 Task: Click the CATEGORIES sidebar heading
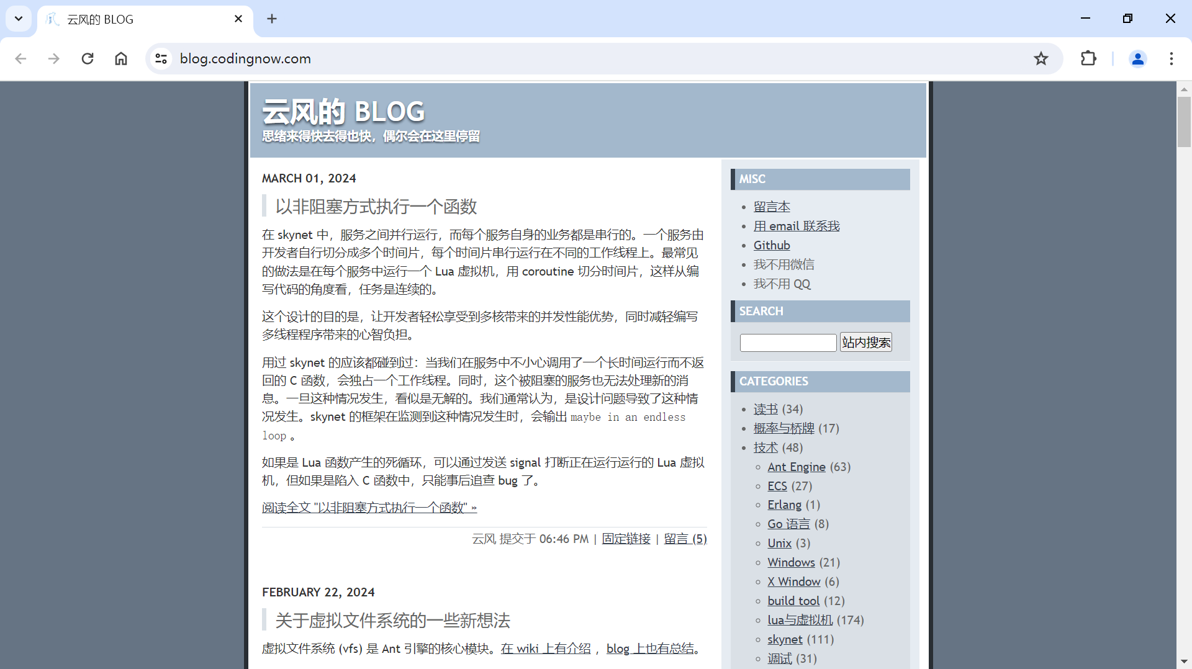click(x=820, y=382)
